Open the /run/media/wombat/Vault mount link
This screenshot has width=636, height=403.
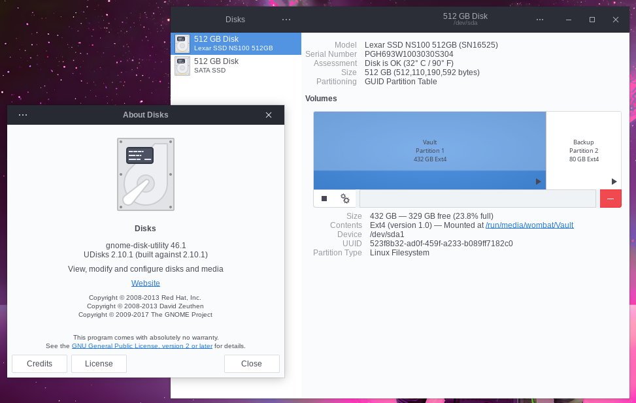529,225
